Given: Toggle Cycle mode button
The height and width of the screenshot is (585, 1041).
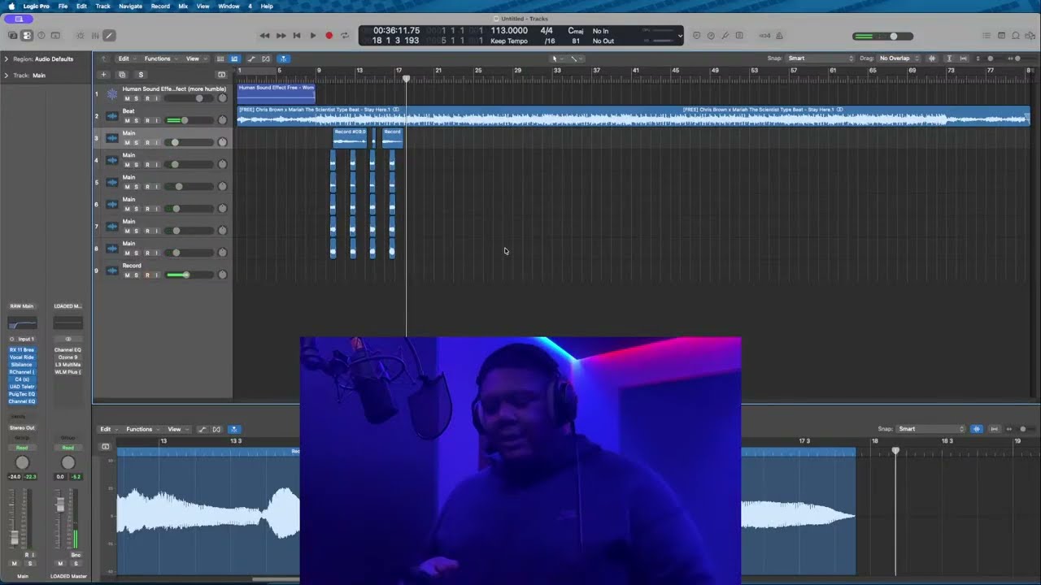Looking at the screenshot, I should pos(345,36).
